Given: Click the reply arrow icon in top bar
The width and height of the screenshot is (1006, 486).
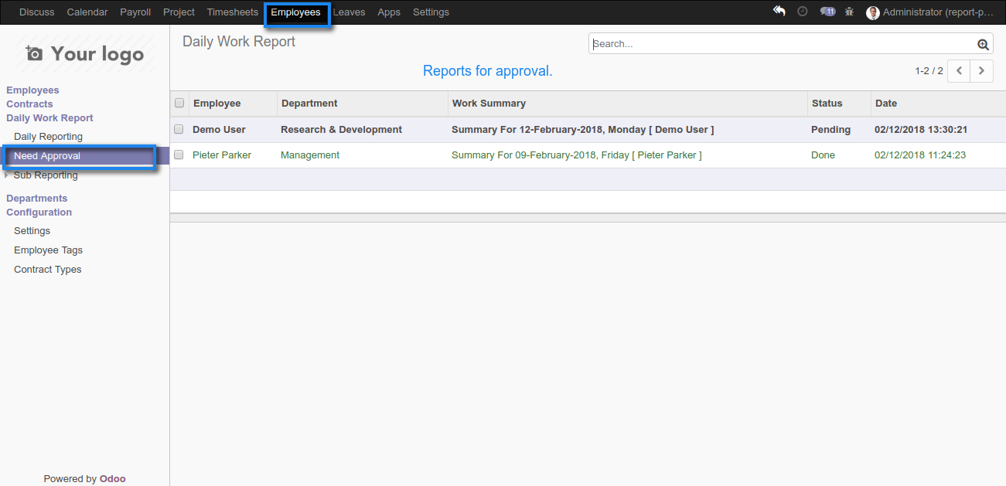Looking at the screenshot, I should click(x=779, y=12).
